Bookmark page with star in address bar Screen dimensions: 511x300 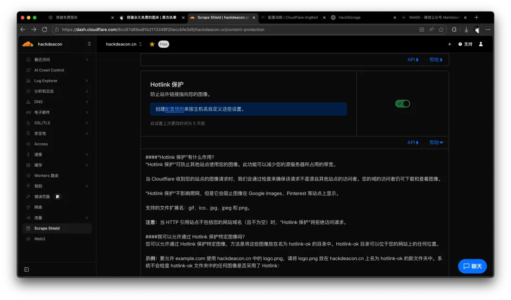441,29
